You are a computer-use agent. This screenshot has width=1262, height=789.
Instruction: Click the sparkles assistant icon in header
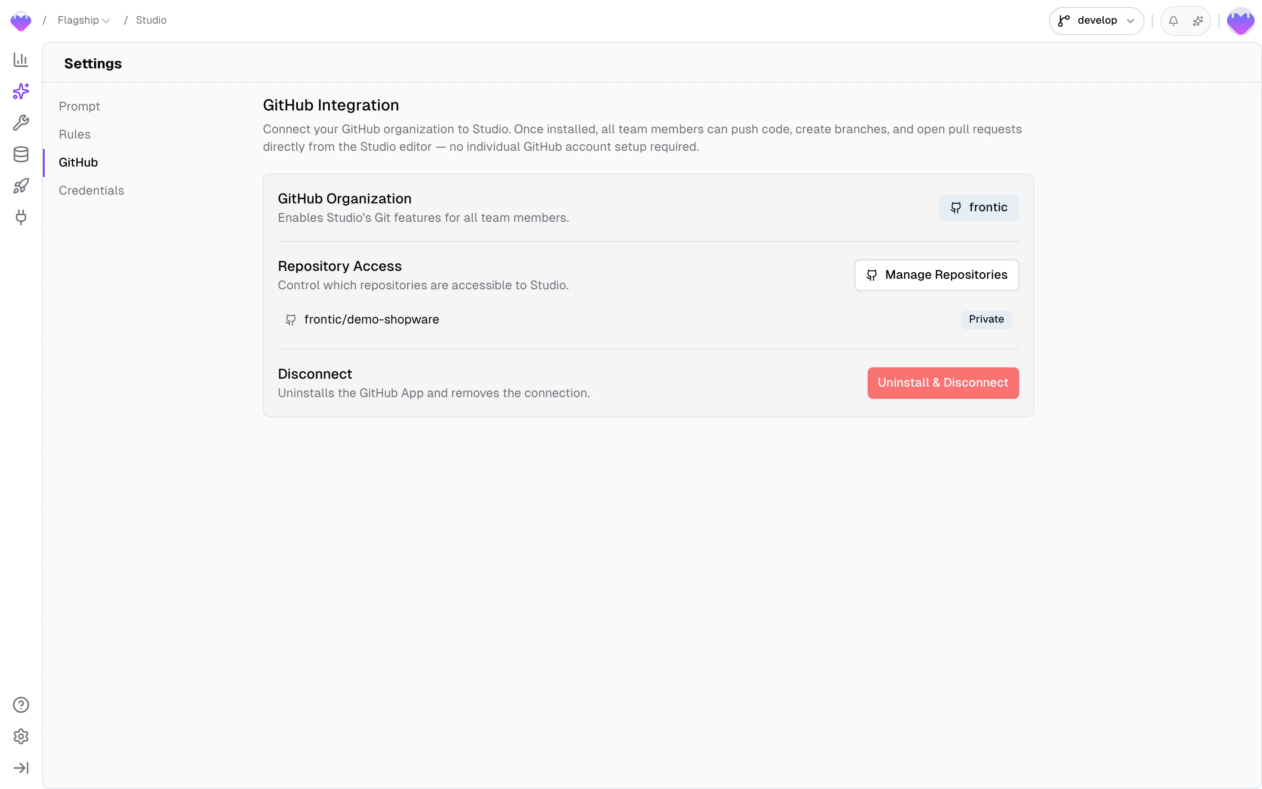click(1198, 21)
